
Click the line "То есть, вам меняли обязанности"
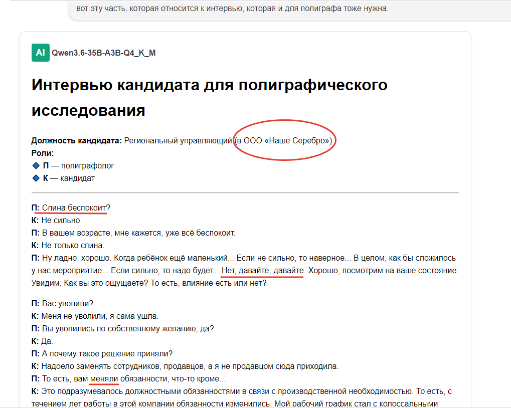point(134,379)
